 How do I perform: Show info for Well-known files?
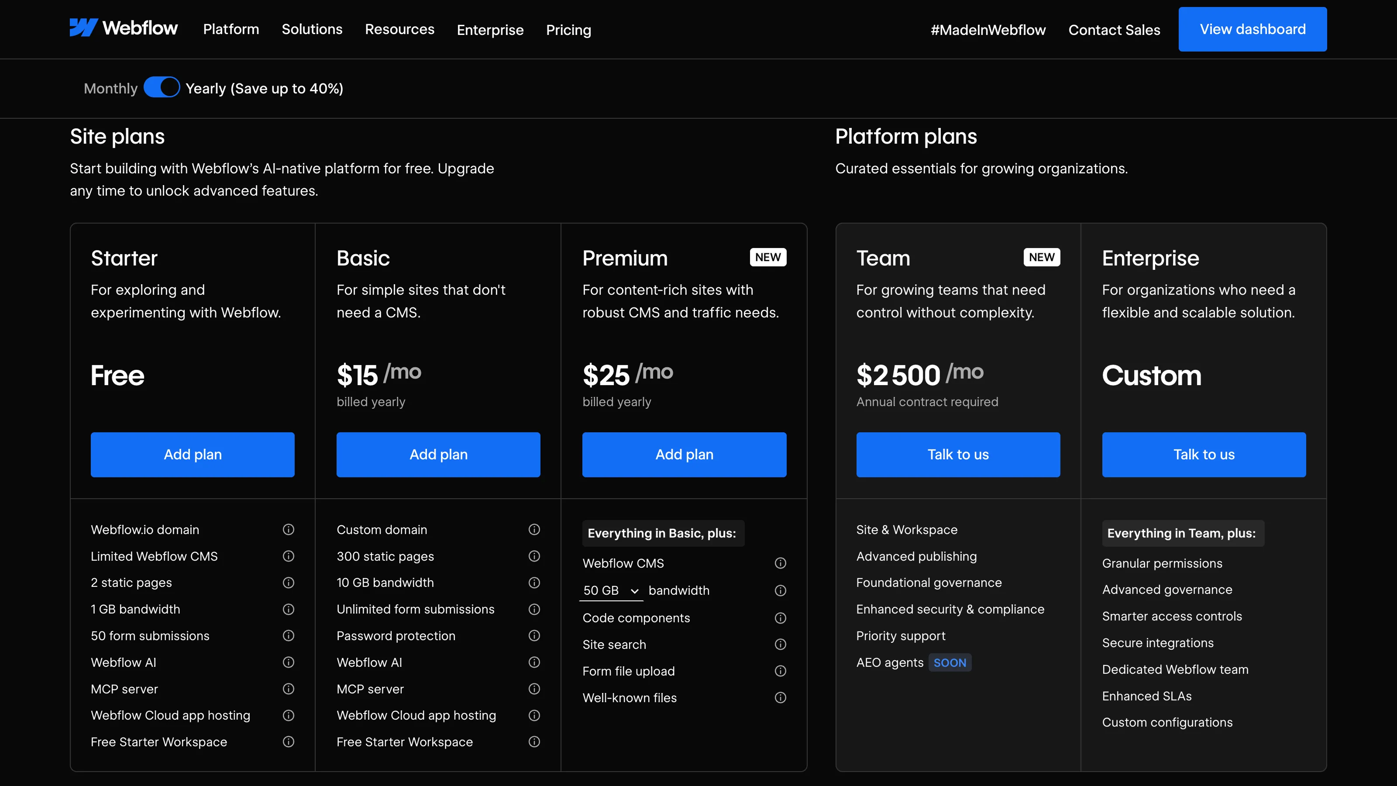pos(781,698)
